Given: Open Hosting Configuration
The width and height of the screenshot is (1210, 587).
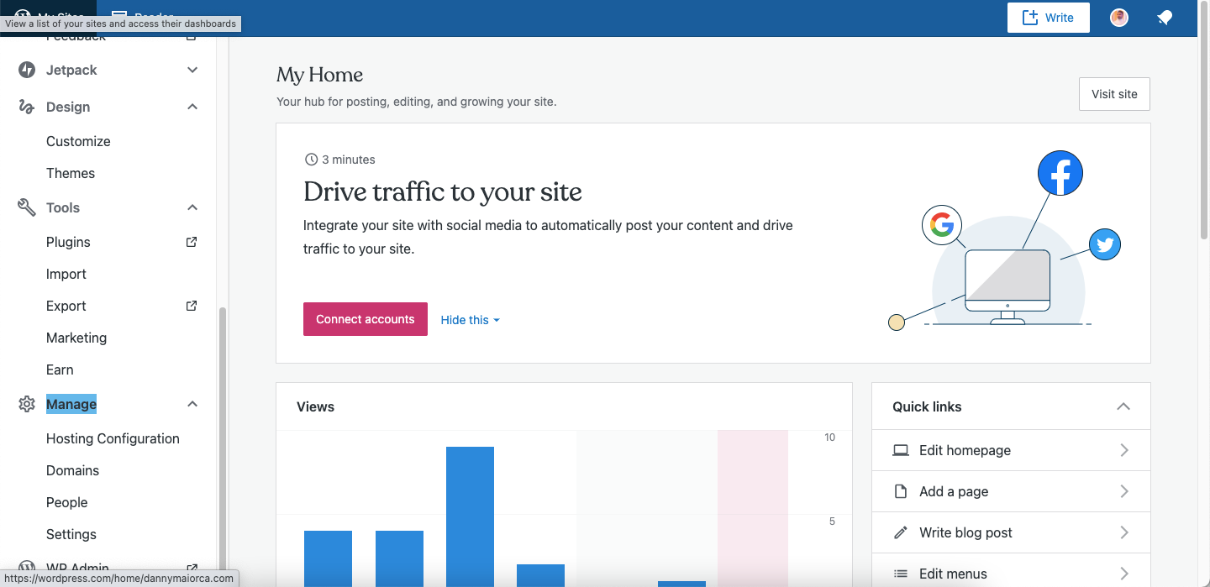Looking at the screenshot, I should (x=113, y=438).
